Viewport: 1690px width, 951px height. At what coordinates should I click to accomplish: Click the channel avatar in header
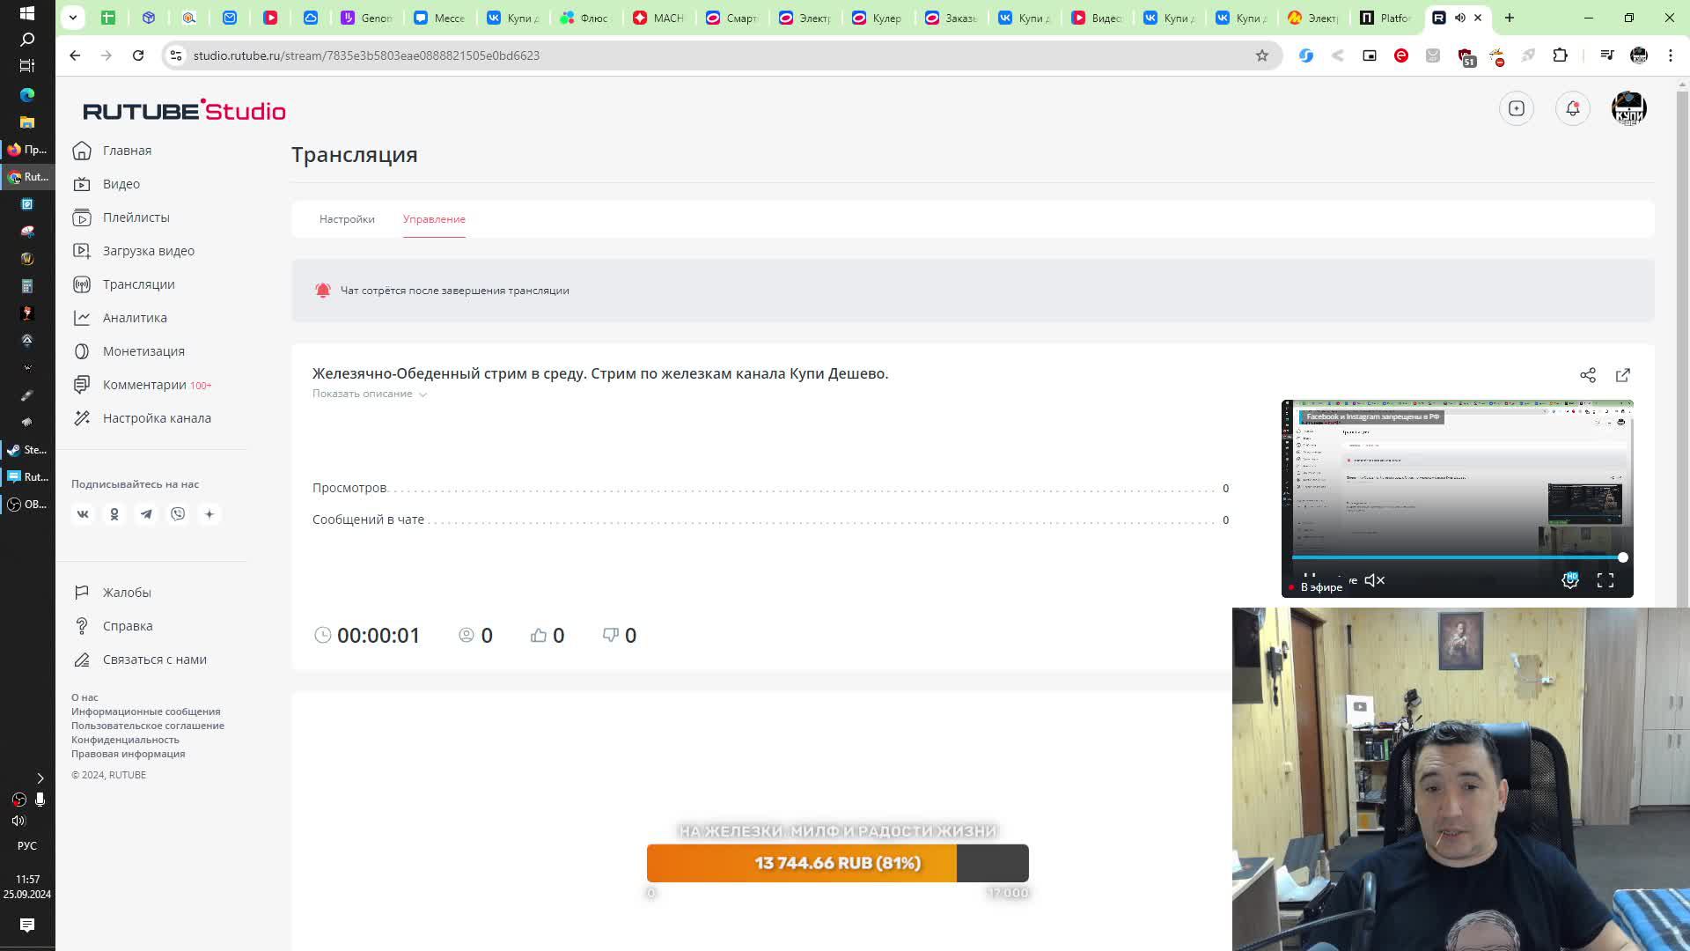1628,108
